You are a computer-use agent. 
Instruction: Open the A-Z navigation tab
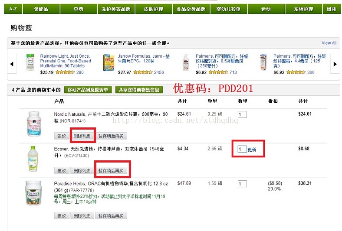point(13,9)
